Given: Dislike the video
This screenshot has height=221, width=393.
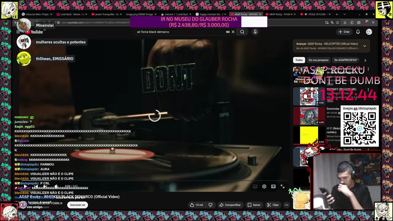Looking at the screenshot, I should (211, 205).
